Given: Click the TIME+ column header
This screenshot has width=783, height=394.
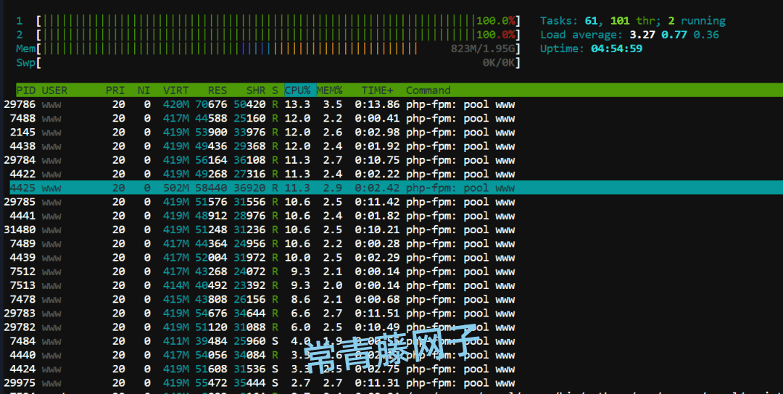Looking at the screenshot, I should click(x=377, y=91).
